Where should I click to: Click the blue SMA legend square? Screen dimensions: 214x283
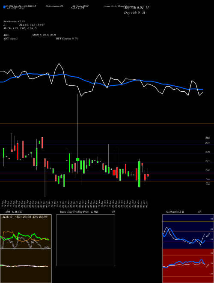[4, 7]
